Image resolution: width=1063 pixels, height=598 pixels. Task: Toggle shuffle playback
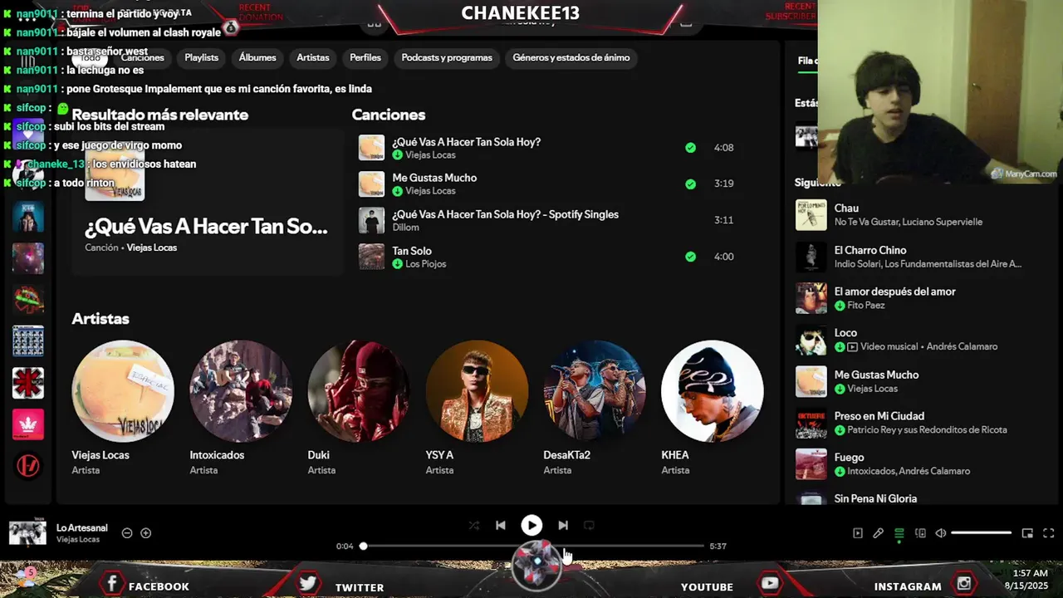click(473, 525)
